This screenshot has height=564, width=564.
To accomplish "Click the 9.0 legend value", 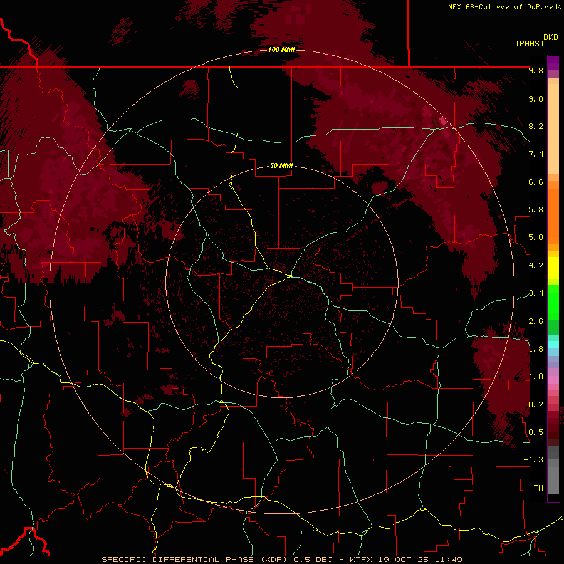I will click(536, 98).
